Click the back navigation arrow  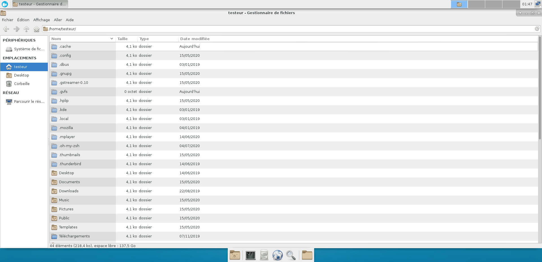pyautogui.click(x=6, y=29)
